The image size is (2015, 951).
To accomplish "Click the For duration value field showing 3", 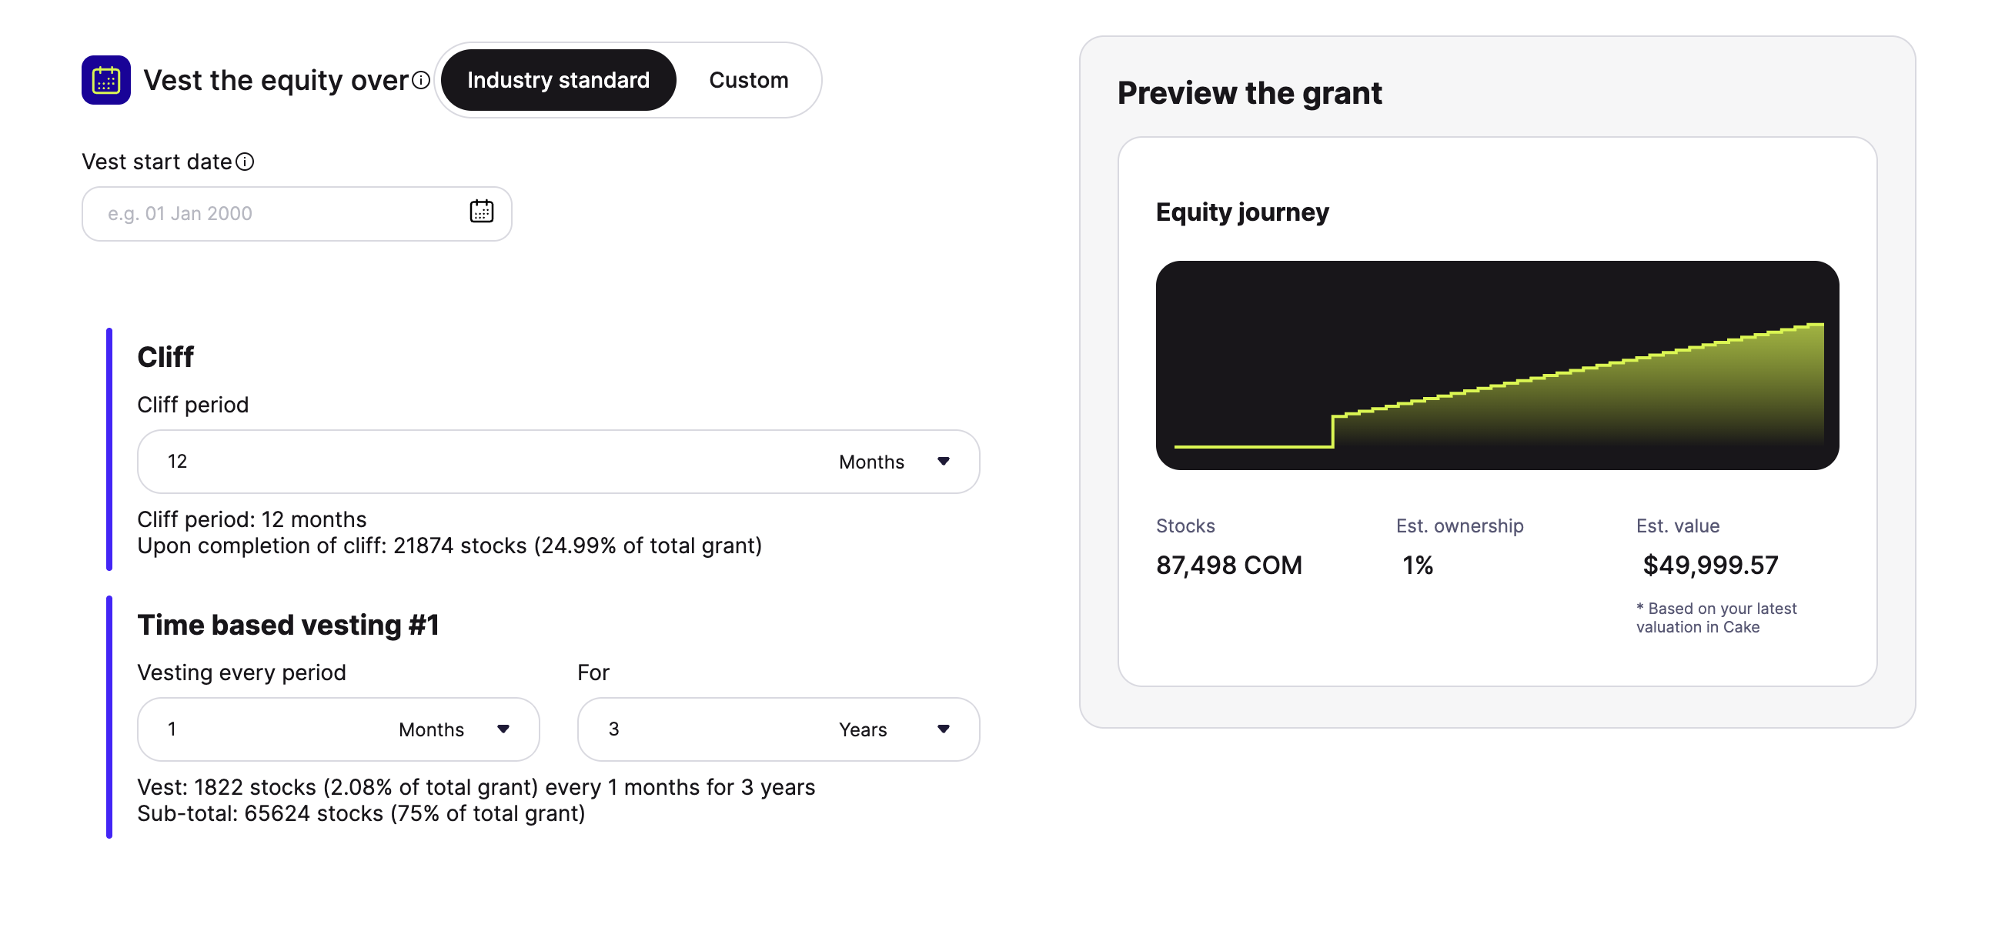I will (x=704, y=729).
